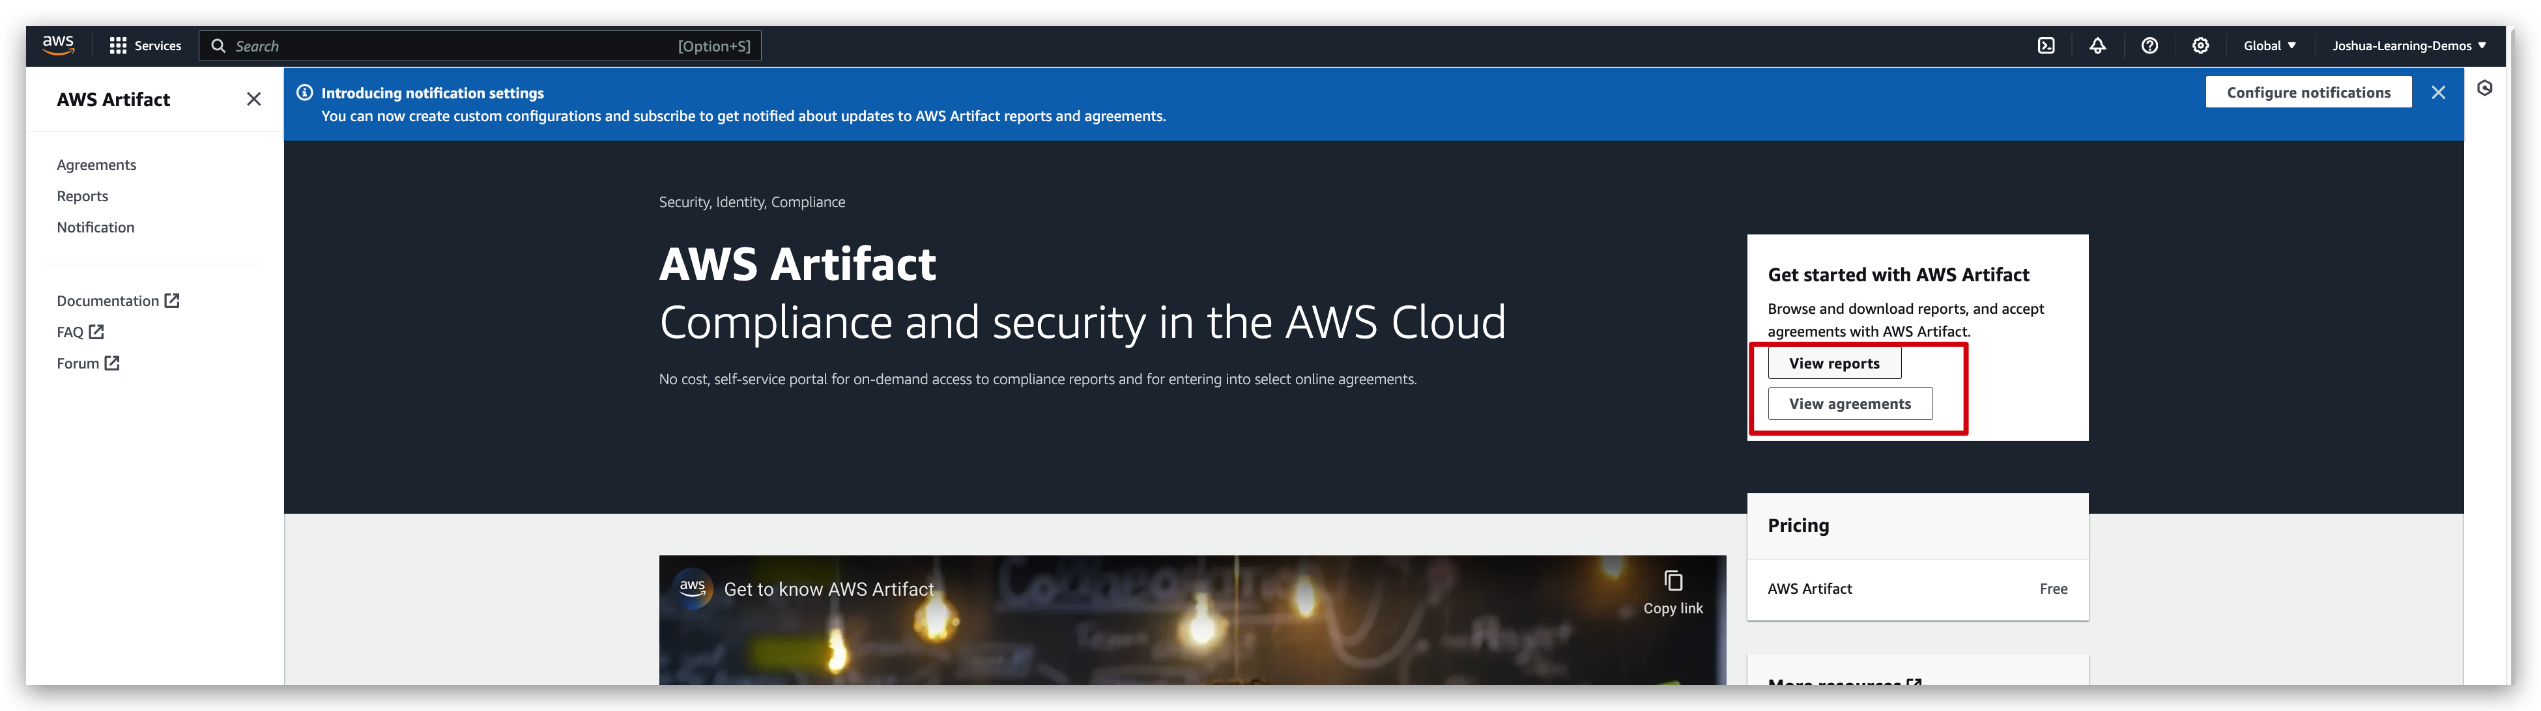
Task: Expand the Global region dropdown
Action: click(x=2269, y=46)
